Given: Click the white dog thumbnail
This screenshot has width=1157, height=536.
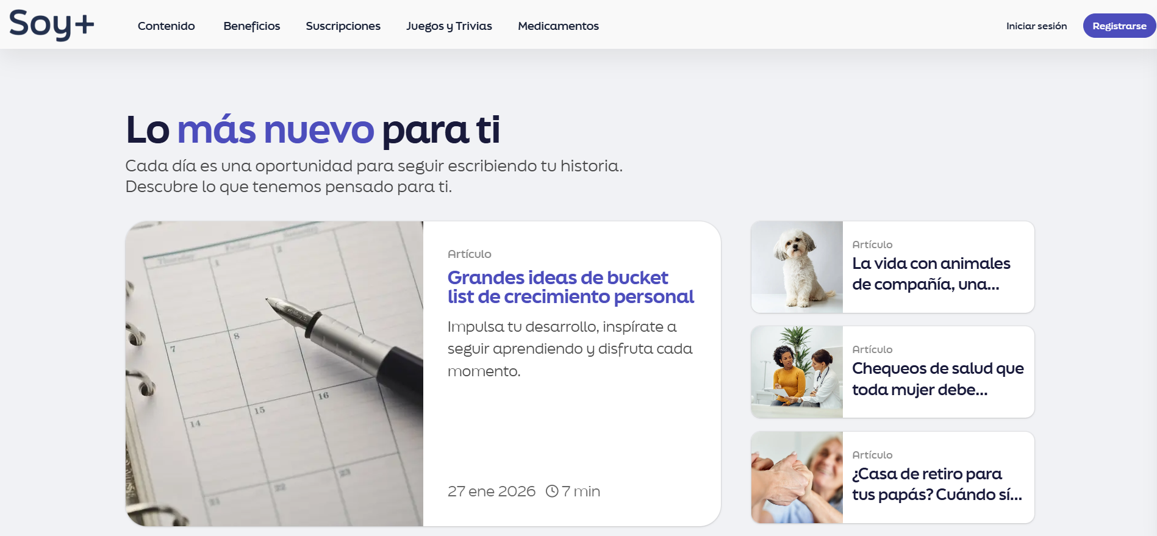Looking at the screenshot, I should pyautogui.click(x=797, y=267).
